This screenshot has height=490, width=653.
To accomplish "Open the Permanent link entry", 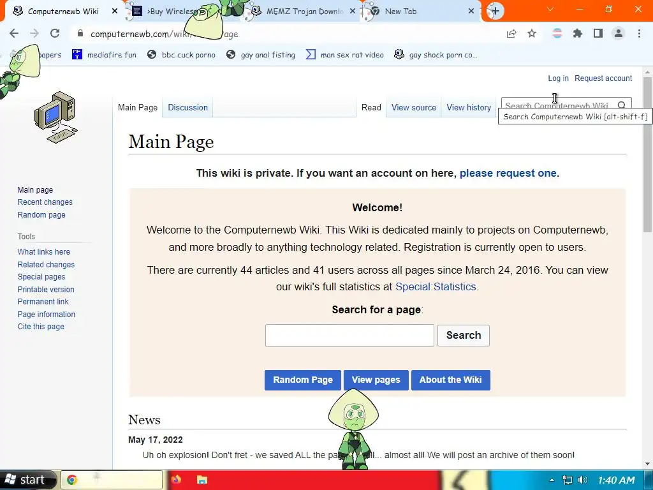I will tap(43, 301).
